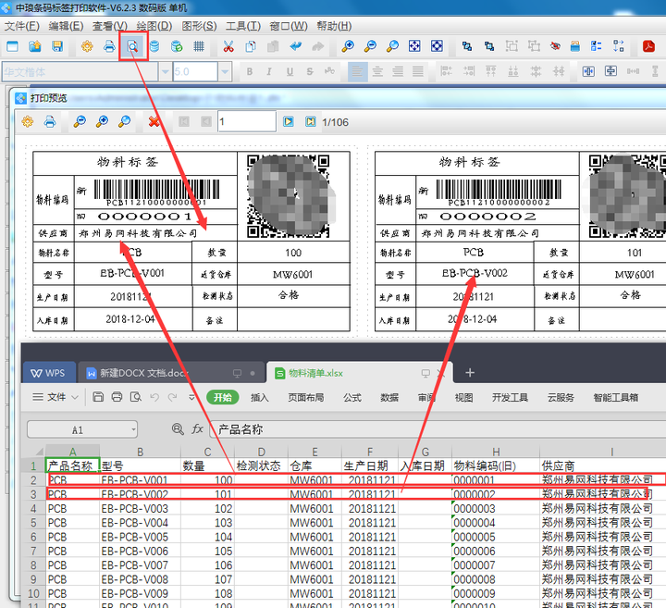
Task: Jump to last page in print preview
Action: (x=311, y=122)
